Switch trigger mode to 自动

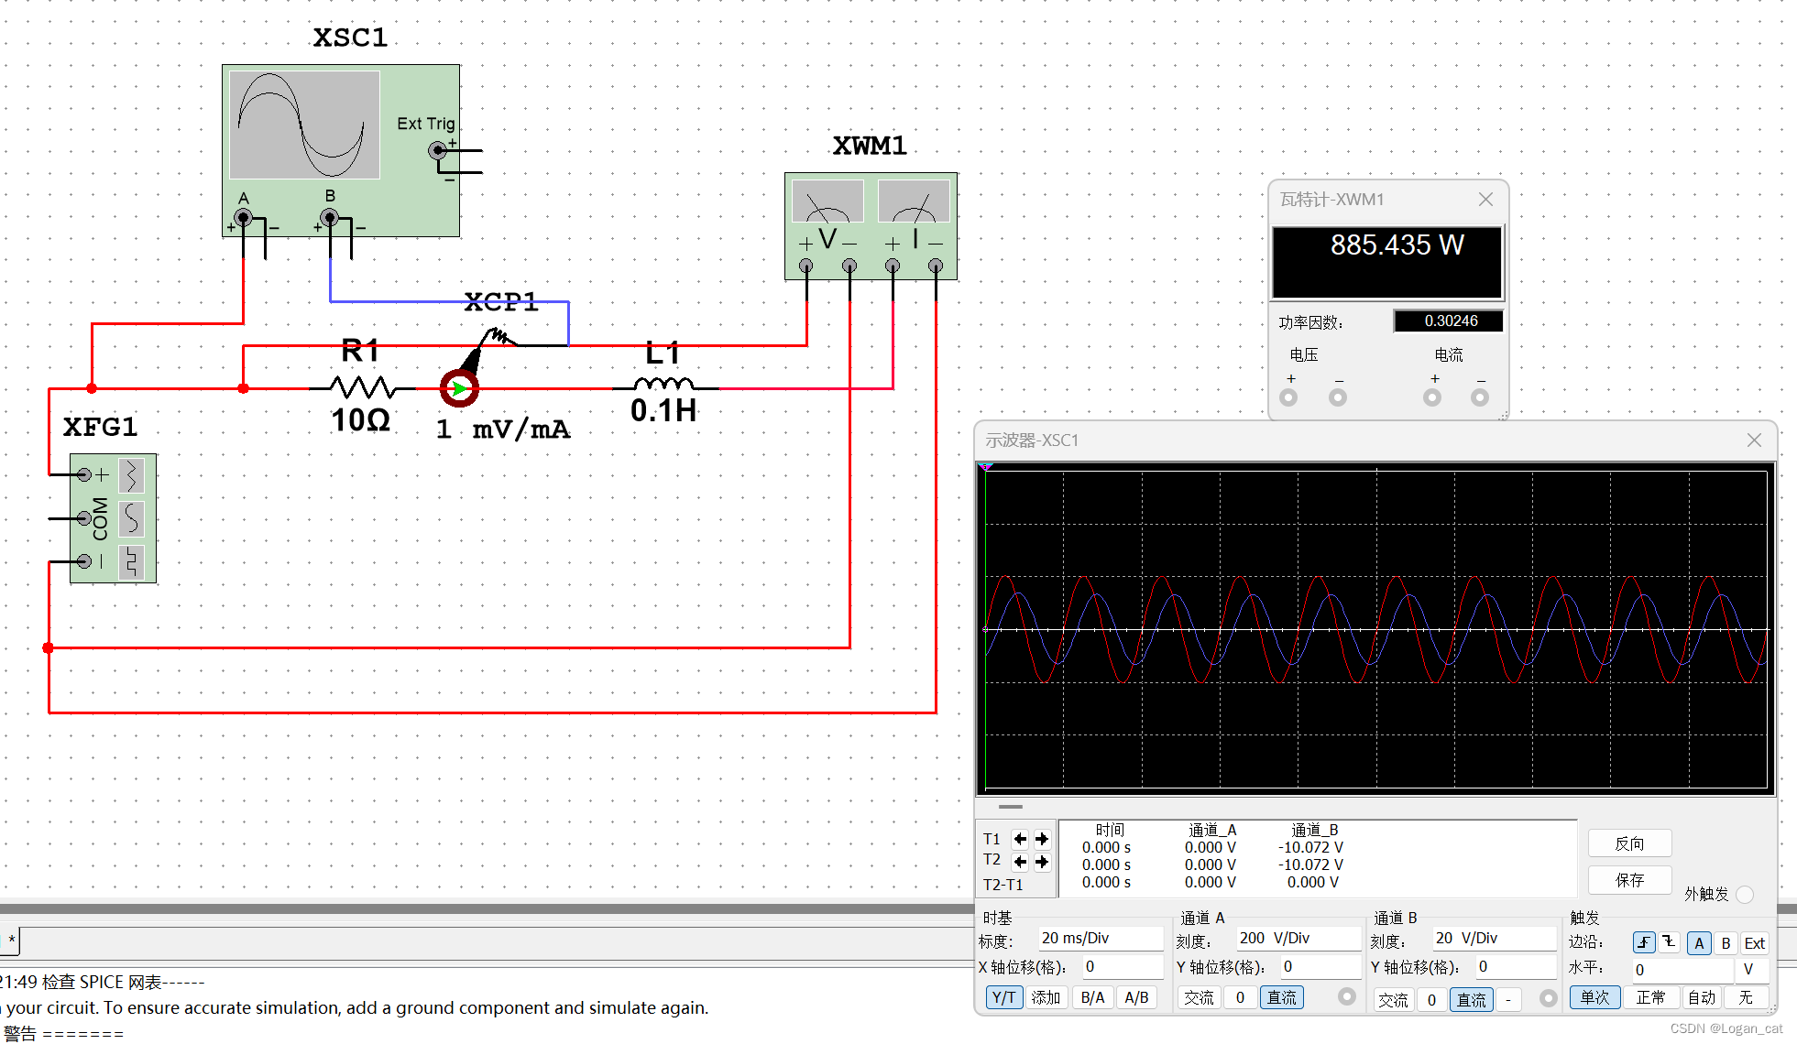(1702, 997)
